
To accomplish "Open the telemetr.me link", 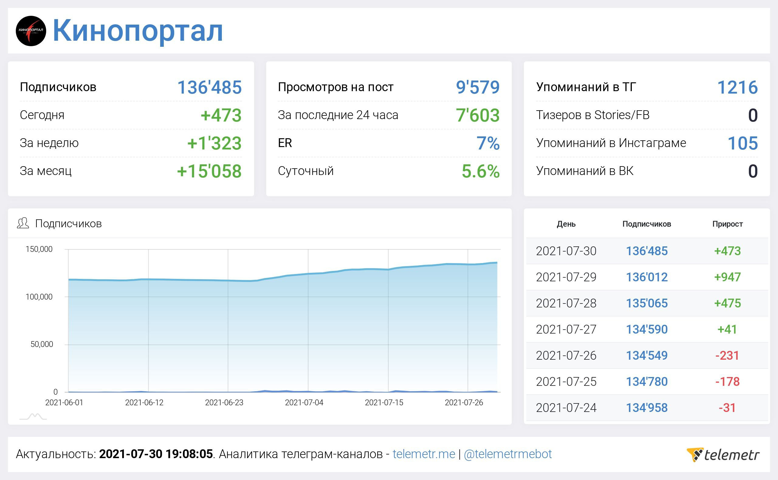I will point(424,454).
